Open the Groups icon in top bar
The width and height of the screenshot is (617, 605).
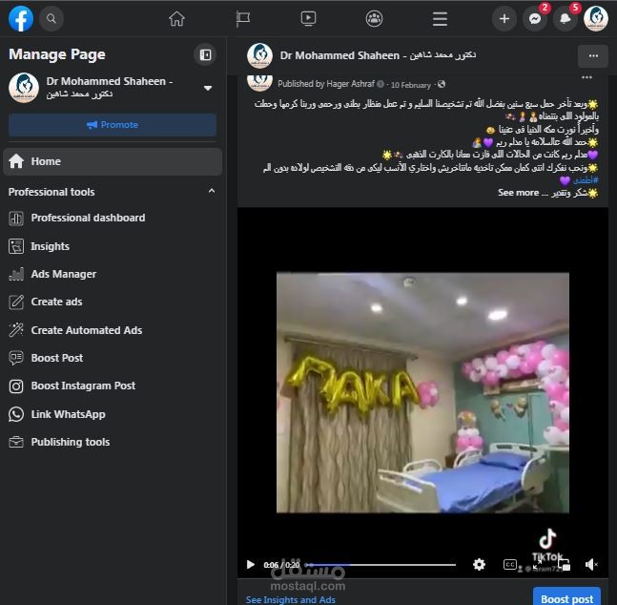click(374, 18)
